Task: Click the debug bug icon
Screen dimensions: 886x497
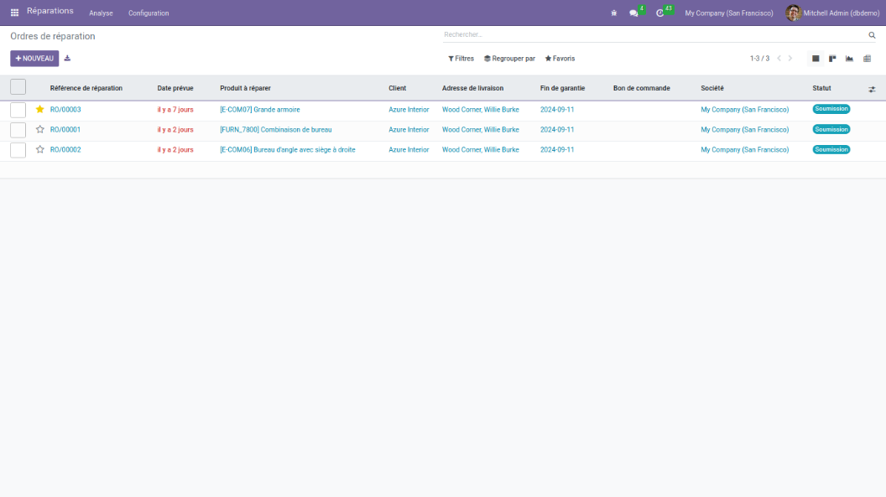Action: pos(614,13)
